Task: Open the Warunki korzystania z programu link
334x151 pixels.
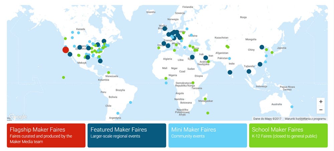Action: tap(305, 118)
